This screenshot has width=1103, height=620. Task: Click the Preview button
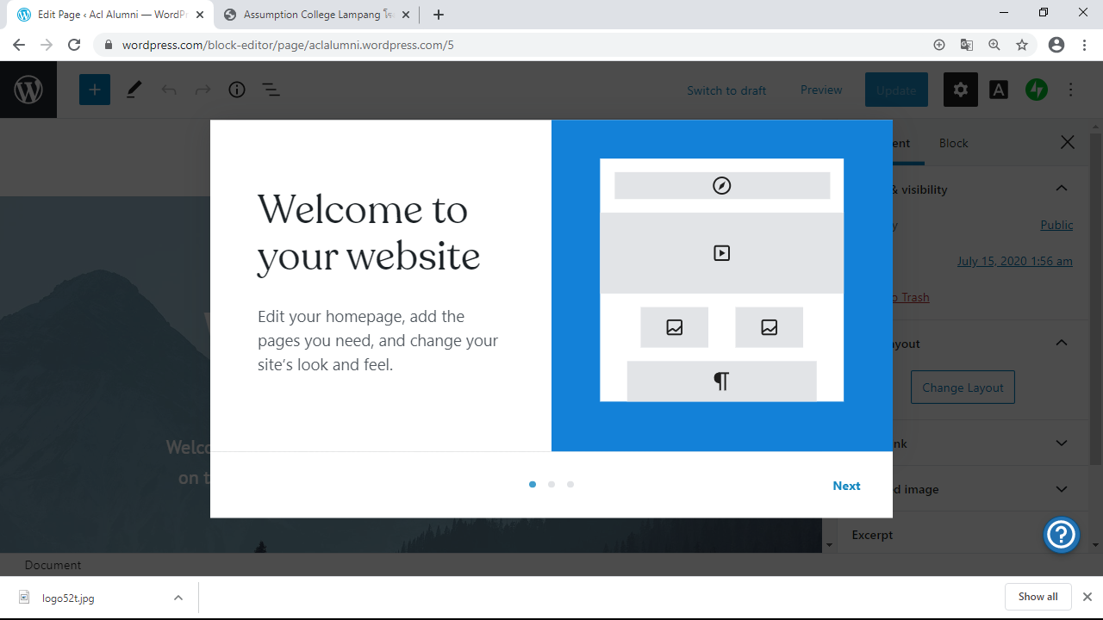coord(821,90)
